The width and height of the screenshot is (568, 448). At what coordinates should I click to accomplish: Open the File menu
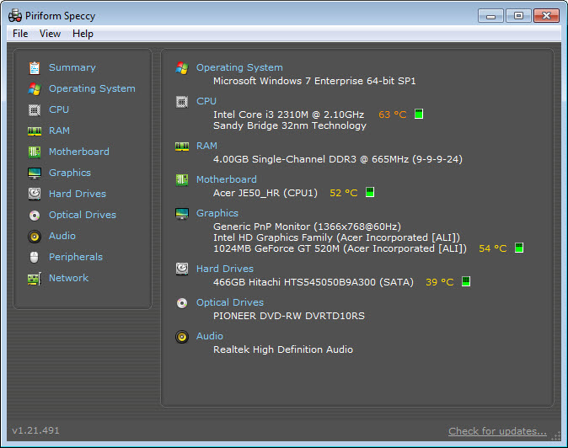(20, 34)
